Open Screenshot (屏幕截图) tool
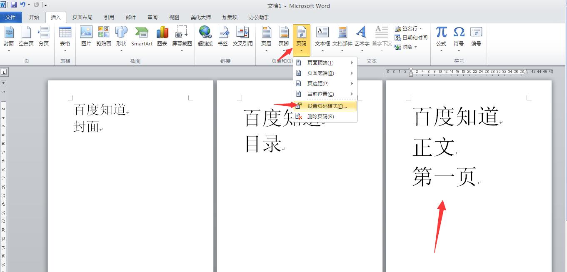Screen dimensions: 567x272 [182, 38]
